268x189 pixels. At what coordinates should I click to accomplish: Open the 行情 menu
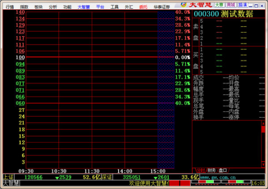point(10,7)
